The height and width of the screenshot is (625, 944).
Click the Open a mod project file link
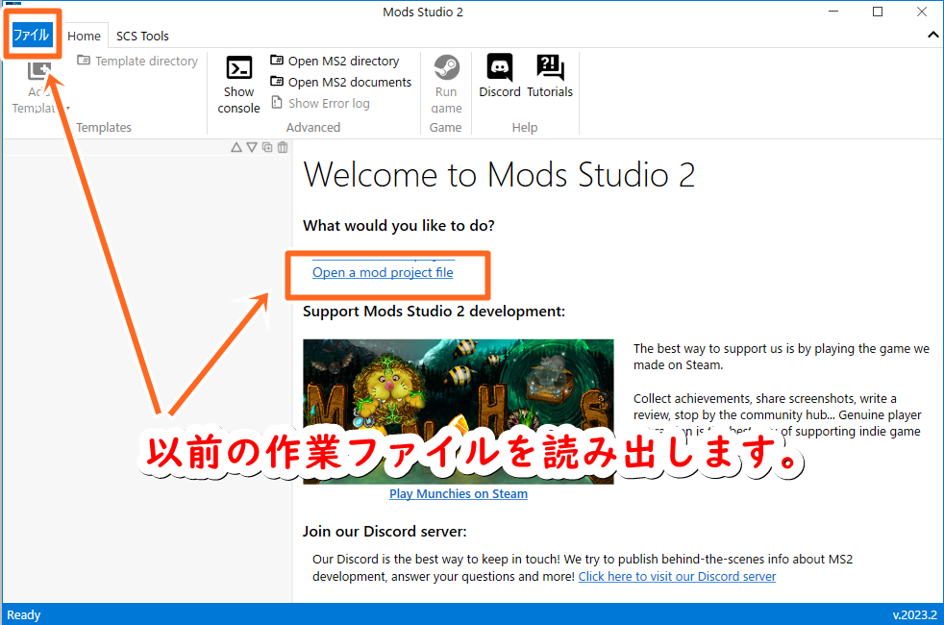coord(383,272)
